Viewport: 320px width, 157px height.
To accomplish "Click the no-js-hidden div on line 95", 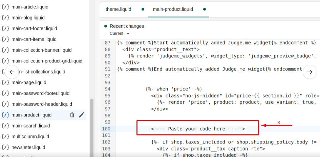I will tap(235, 96).
